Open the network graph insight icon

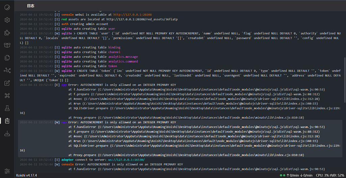click(7, 70)
